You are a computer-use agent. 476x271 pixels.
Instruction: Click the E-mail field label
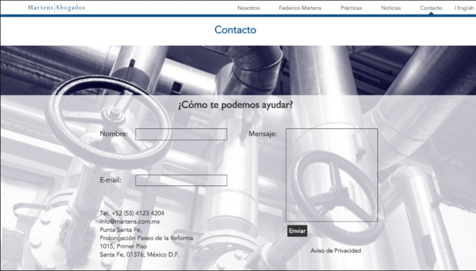click(111, 180)
